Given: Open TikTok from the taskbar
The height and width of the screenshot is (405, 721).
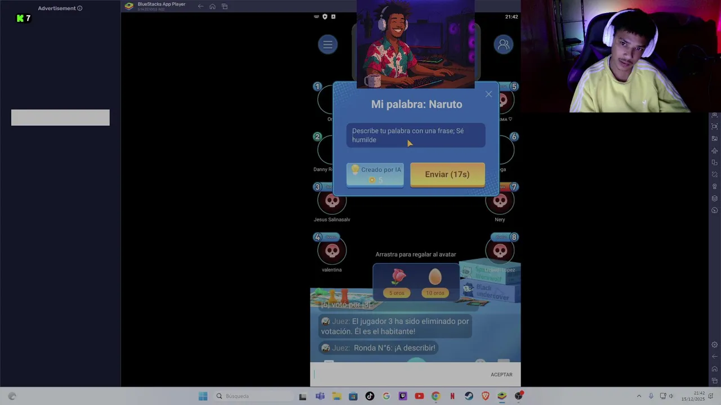Looking at the screenshot, I should 370,396.
